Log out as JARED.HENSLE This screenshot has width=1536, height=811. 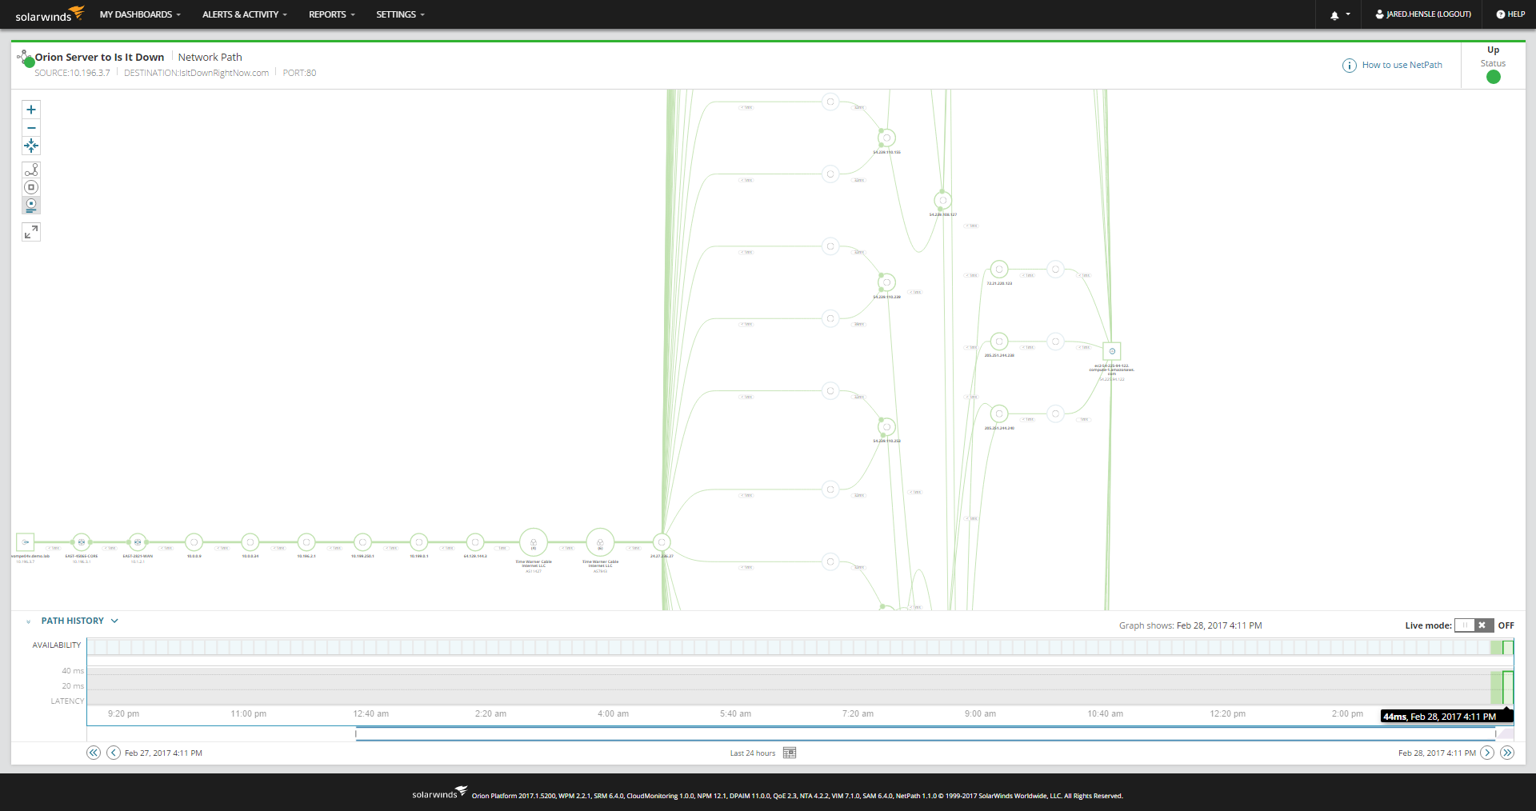click(x=1423, y=14)
